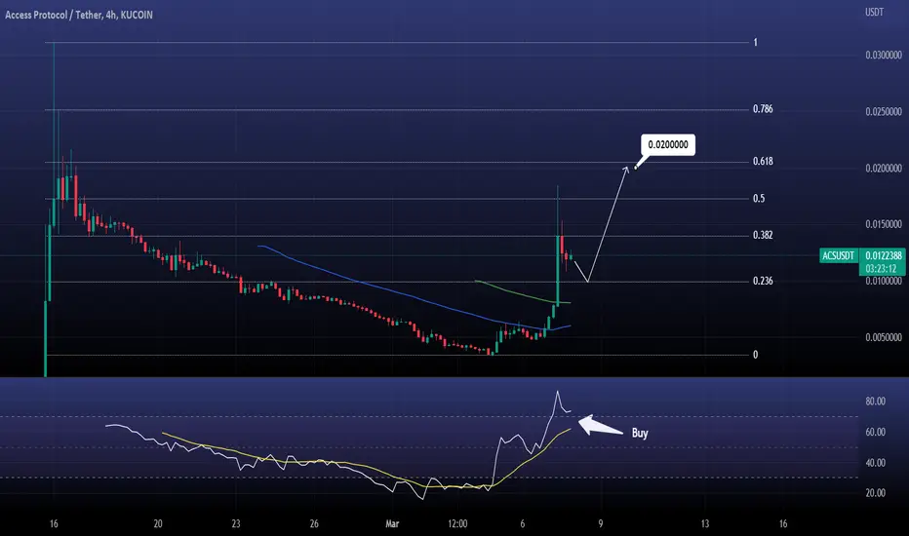Click the Access Protocol / Tether chart title
909x536 pixels.
click(79, 15)
